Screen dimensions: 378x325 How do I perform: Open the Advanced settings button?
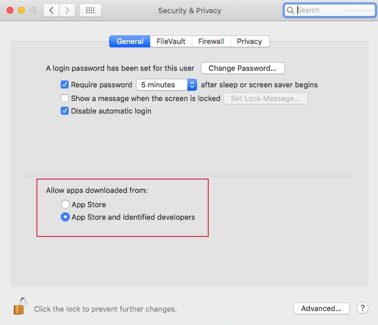[x=321, y=308]
